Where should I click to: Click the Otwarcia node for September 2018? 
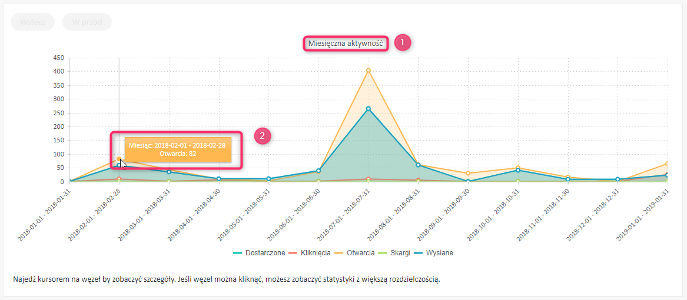click(467, 174)
